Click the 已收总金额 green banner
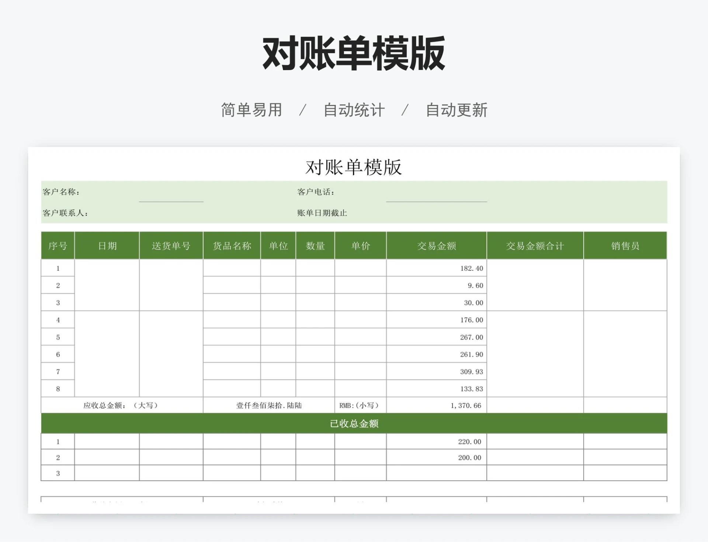Viewport: 708px width, 542px height. click(x=354, y=423)
